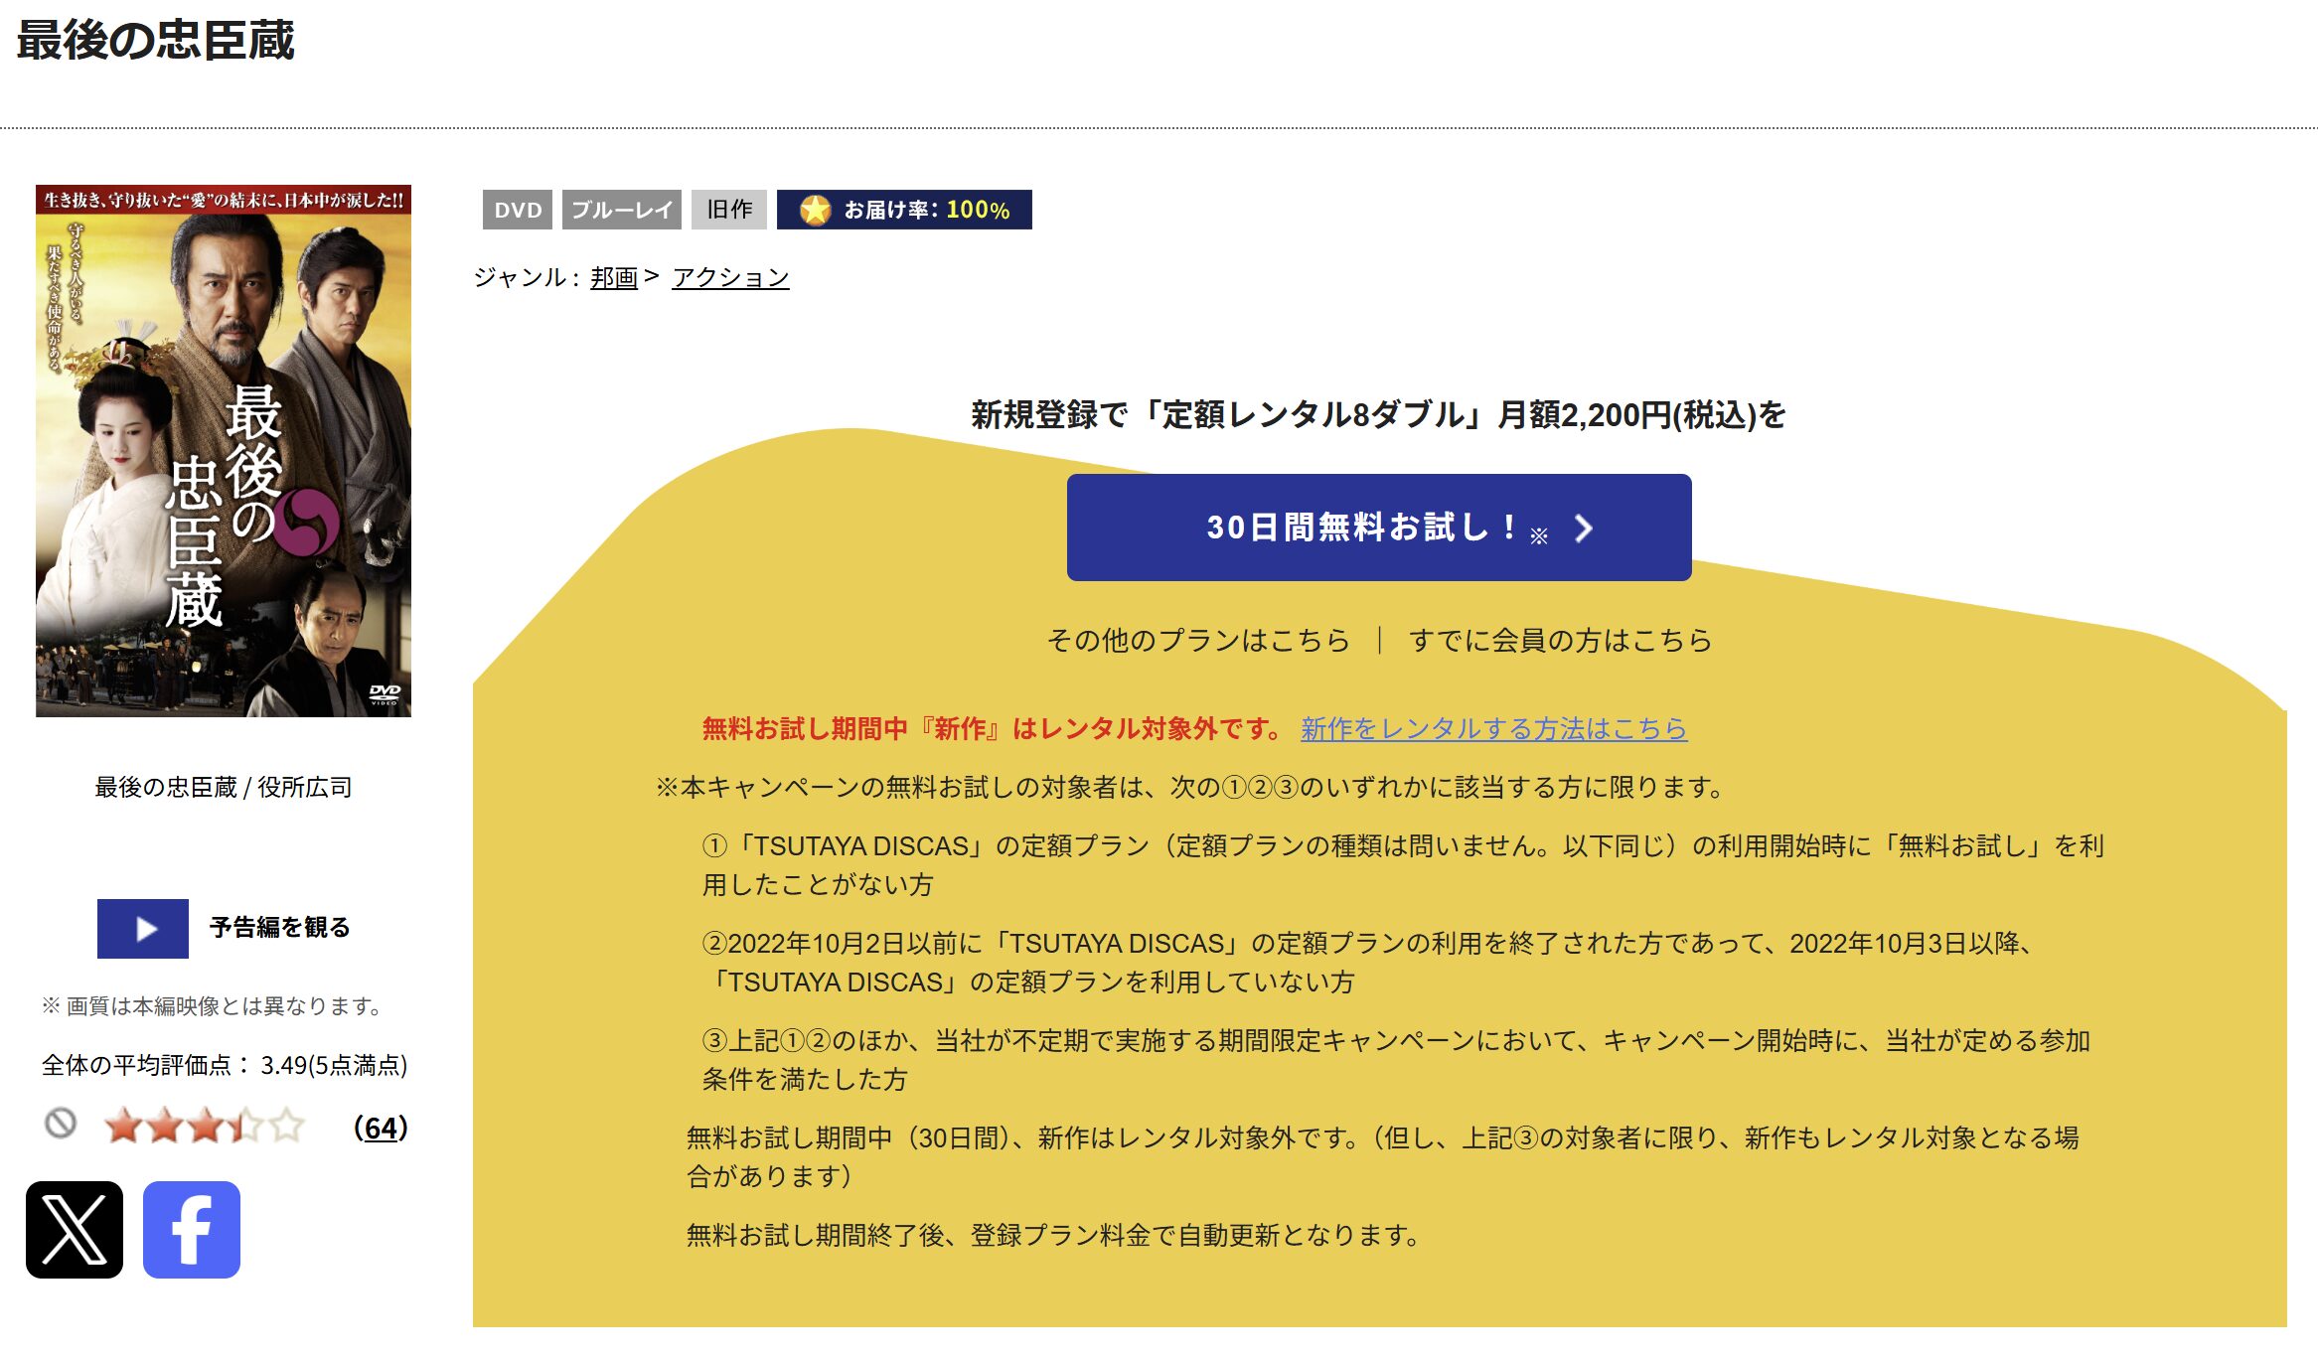Click the 旧作 tag

point(729,210)
